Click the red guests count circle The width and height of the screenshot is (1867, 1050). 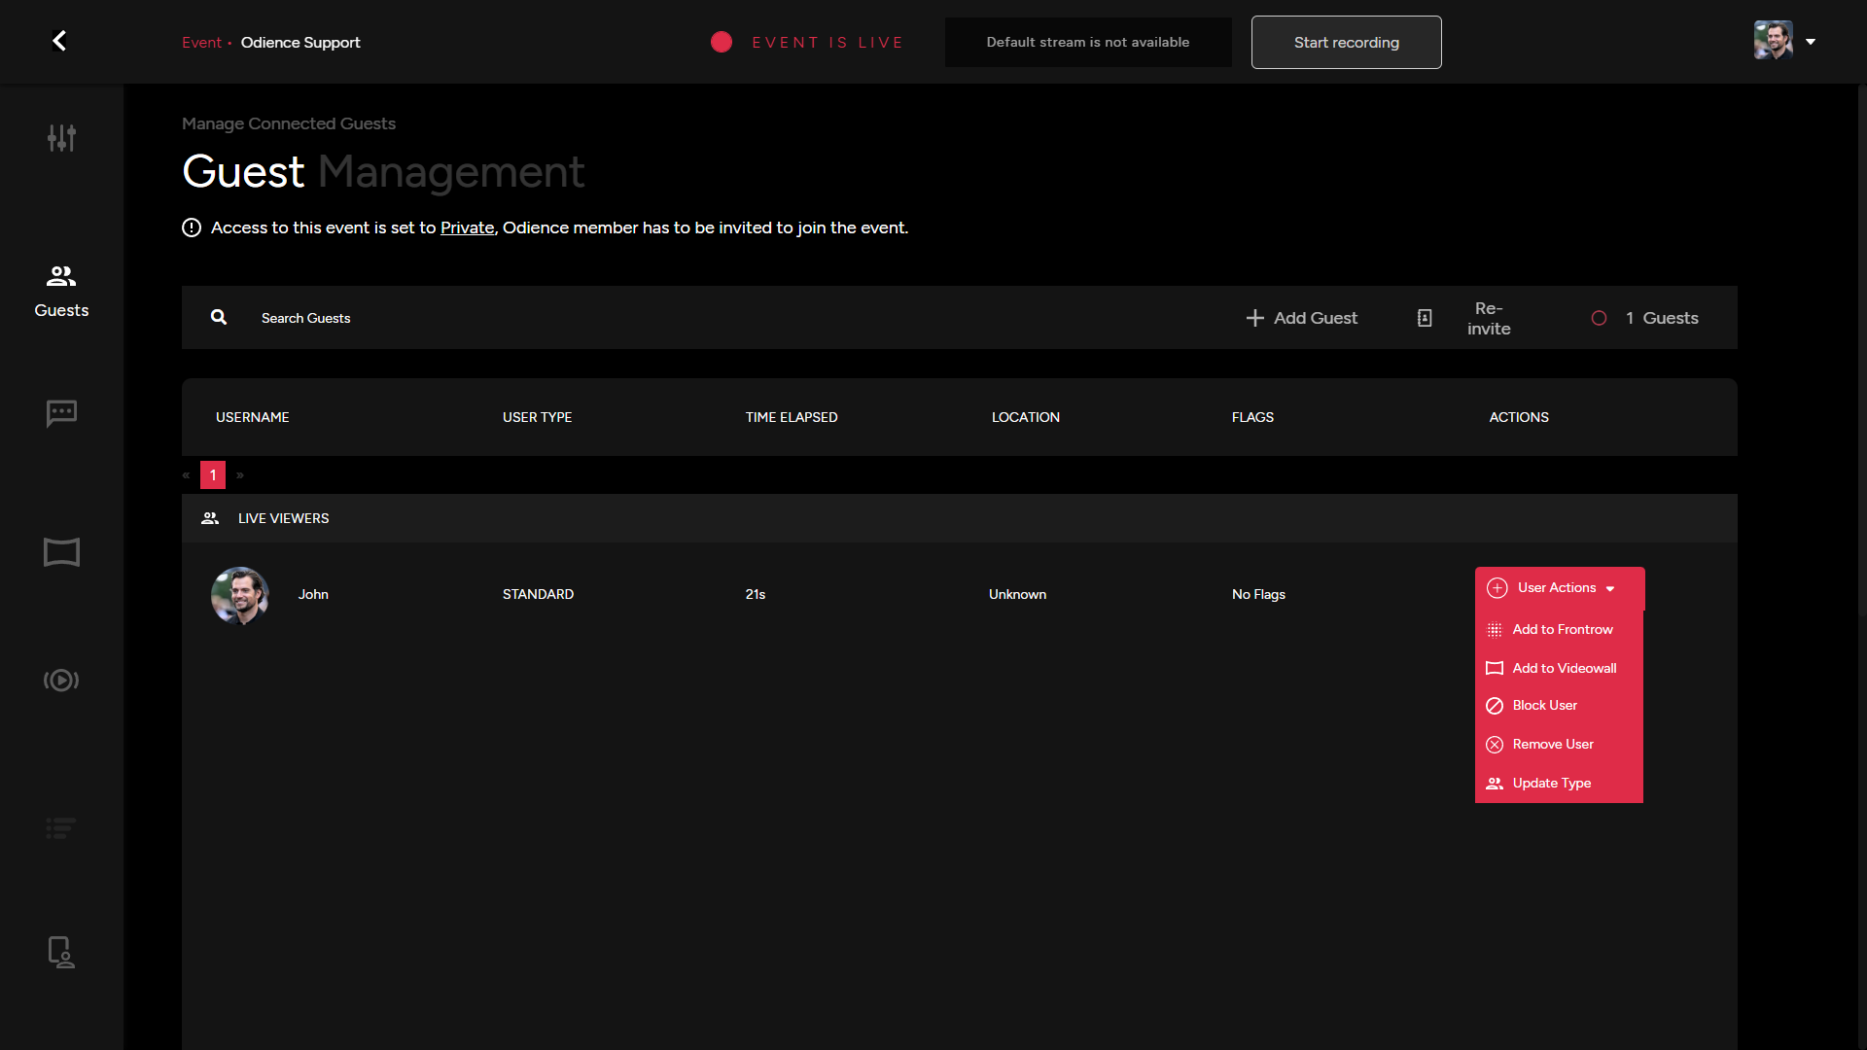click(1599, 318)
